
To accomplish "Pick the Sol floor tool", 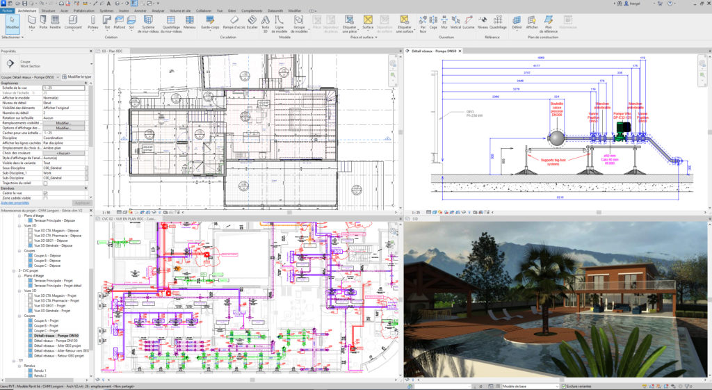I will click(131, 22).
